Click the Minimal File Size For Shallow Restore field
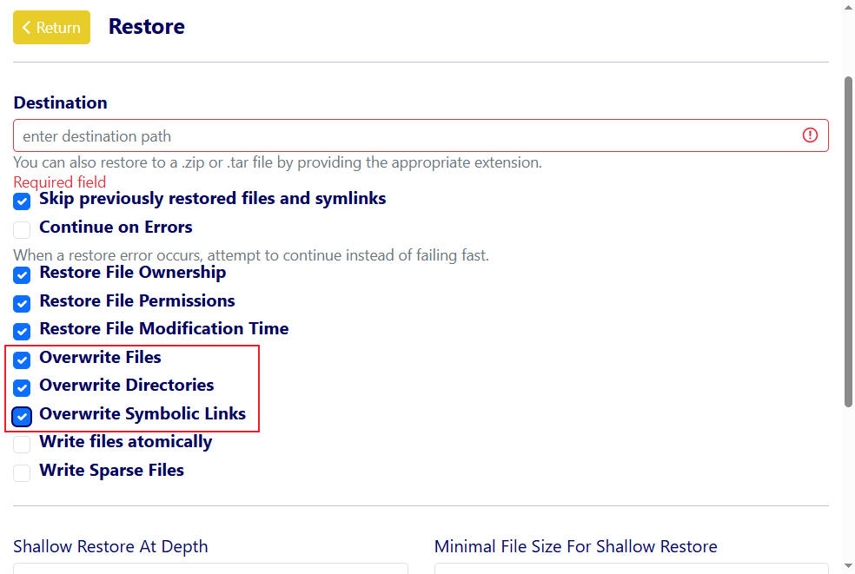The width and height of the screenshot is (855, 574). (631, 568)
